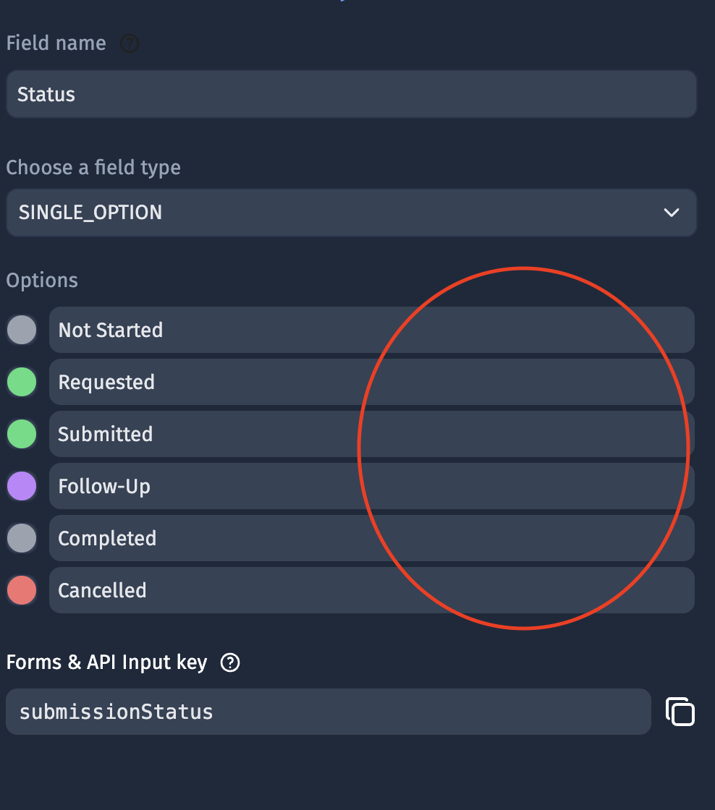Image resolution: width=715 pixels, height=810 pixels.
Task: Change the Completed option gray color
Action: click(x=22, y=538)
